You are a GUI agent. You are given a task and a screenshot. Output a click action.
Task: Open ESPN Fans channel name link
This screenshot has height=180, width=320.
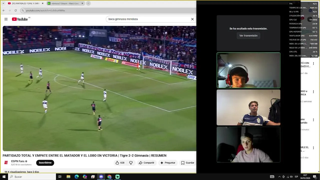(x=18, y=161)
